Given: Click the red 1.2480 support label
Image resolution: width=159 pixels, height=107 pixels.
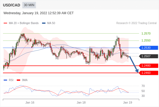Looking at the screenshot, I should 148,66.
